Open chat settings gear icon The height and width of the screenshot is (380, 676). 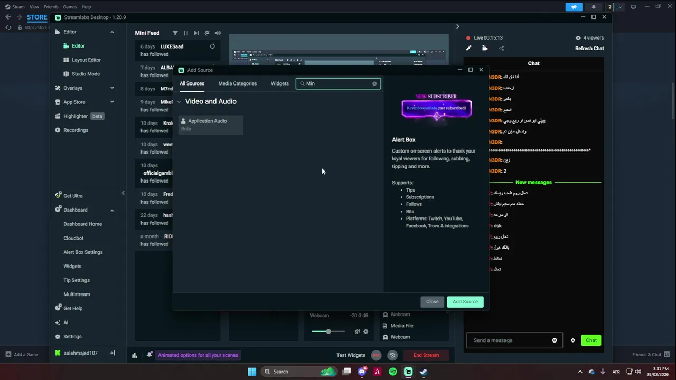pyautogui.click(x=572, y=340)
